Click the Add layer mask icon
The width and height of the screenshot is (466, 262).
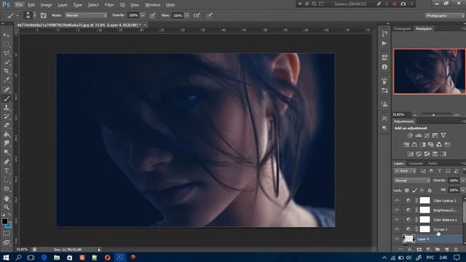(419, 250)
